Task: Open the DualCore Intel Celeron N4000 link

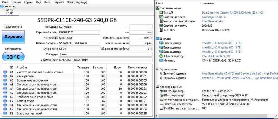Action: pos(232,12)
